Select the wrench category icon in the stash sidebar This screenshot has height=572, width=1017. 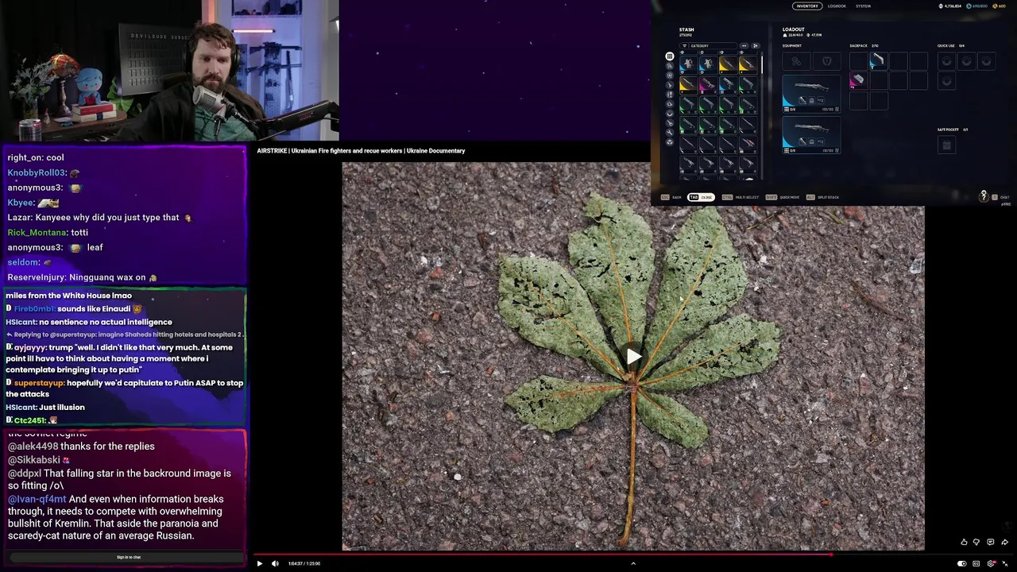[x=670, y=133]
